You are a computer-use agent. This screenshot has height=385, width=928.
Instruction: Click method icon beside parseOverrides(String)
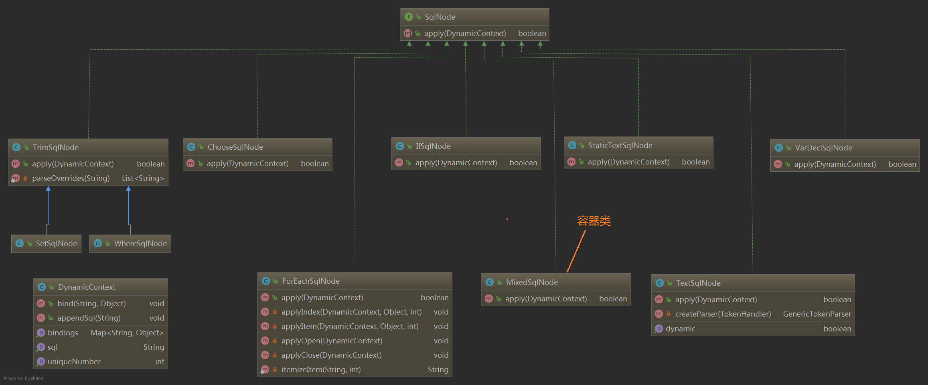pos(16,178)
